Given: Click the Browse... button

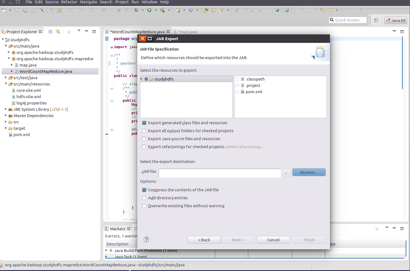Looking at the screenshot, I should point(309,172).
